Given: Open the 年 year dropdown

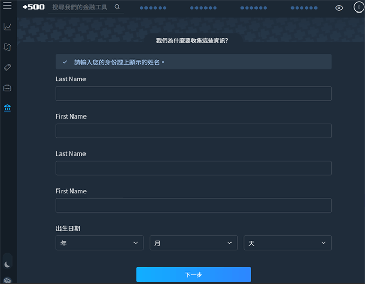Looking at the screenshot, I should 100,243.
